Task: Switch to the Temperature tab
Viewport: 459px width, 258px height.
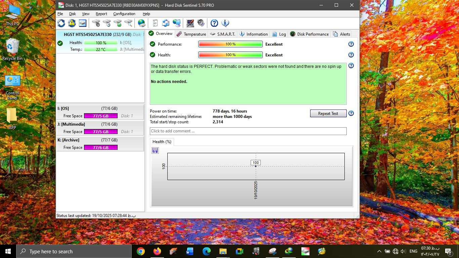Action: 191,34
